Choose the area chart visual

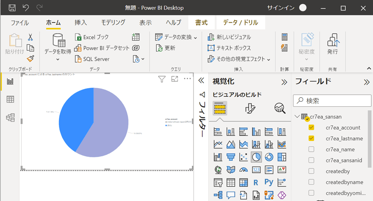coord(231,144)
